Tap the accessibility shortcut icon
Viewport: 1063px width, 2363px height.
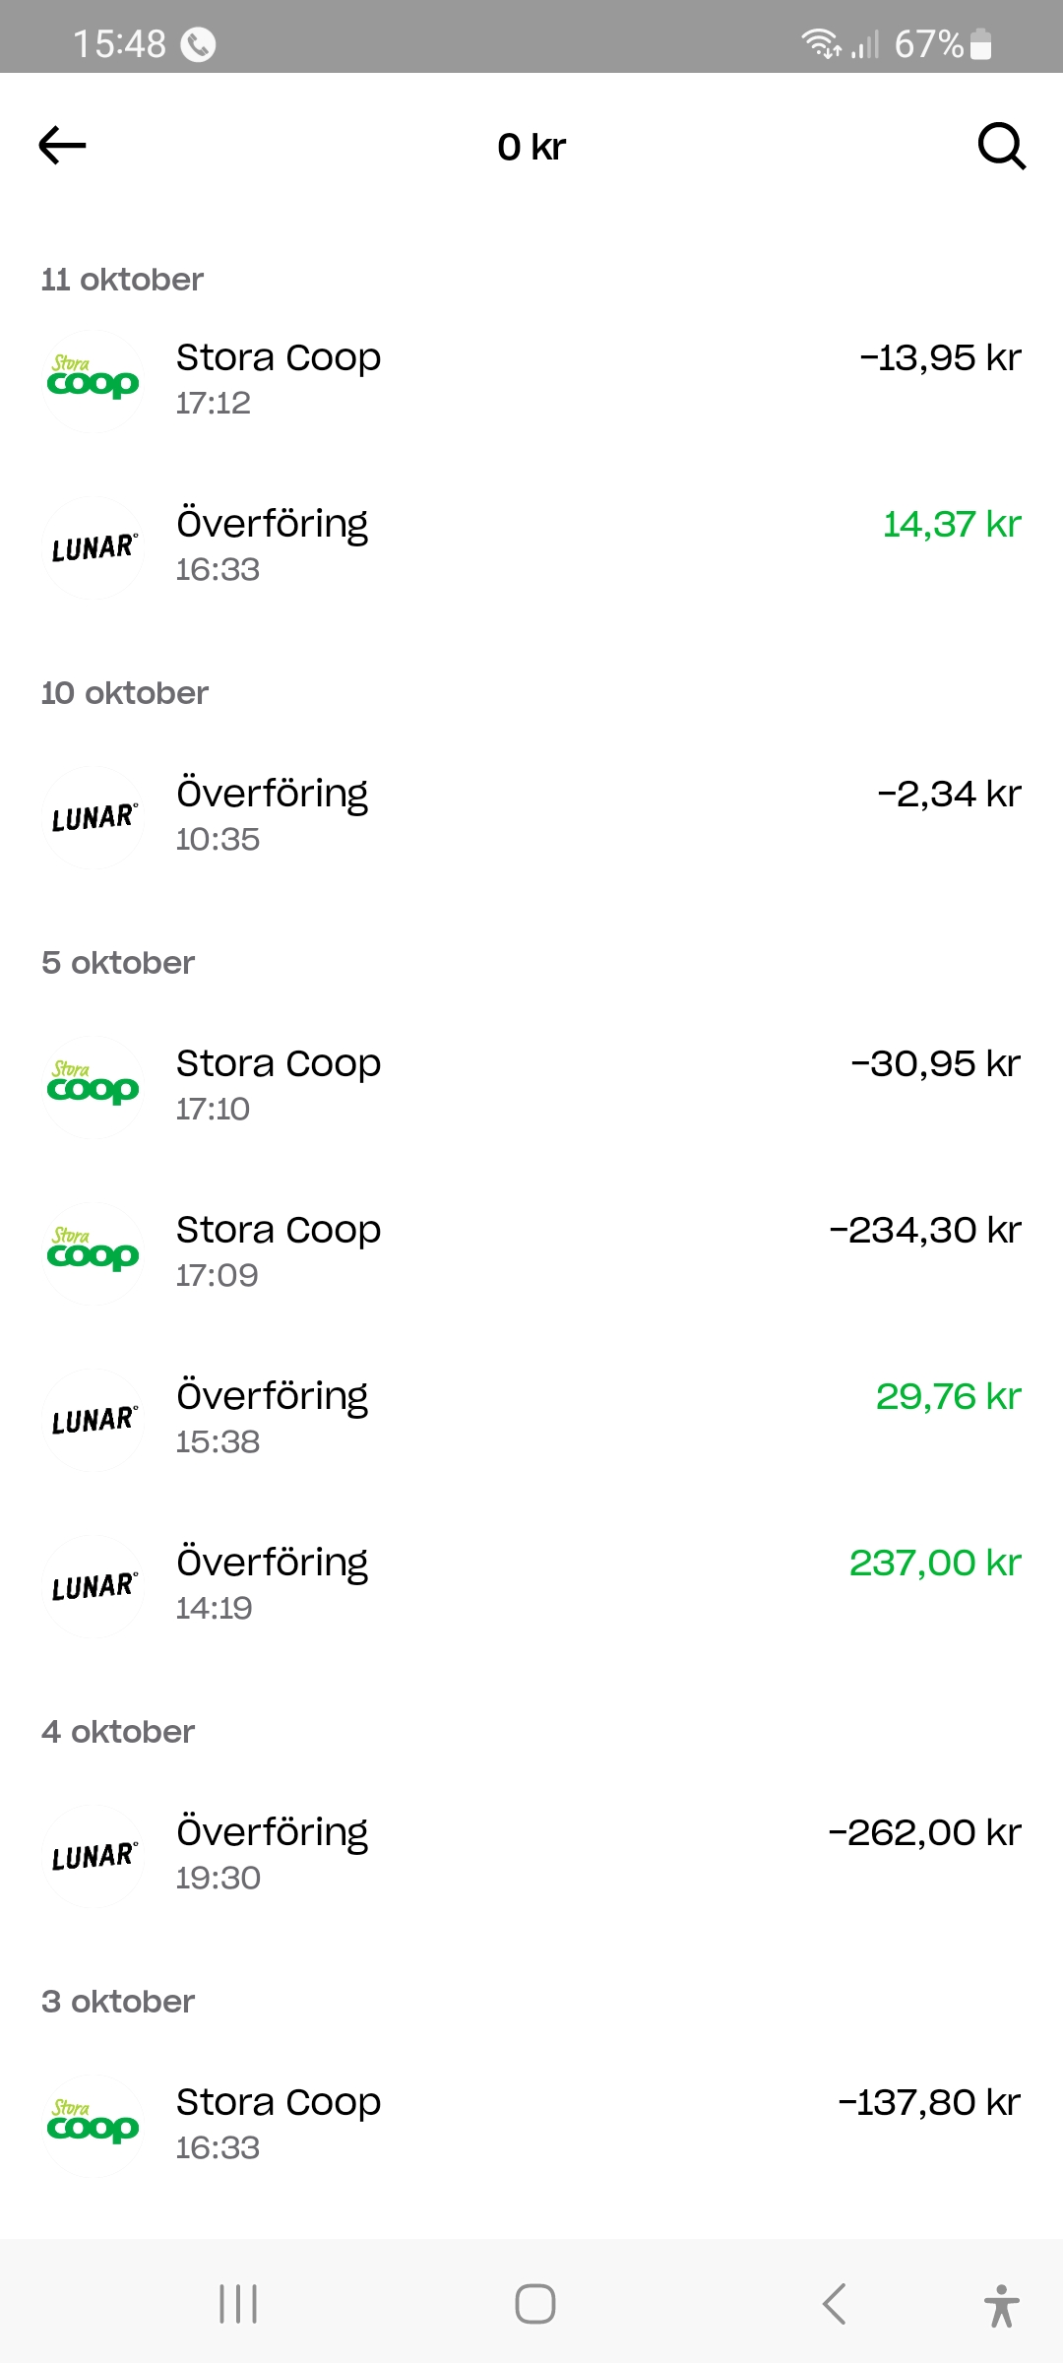(1001, 2305)
